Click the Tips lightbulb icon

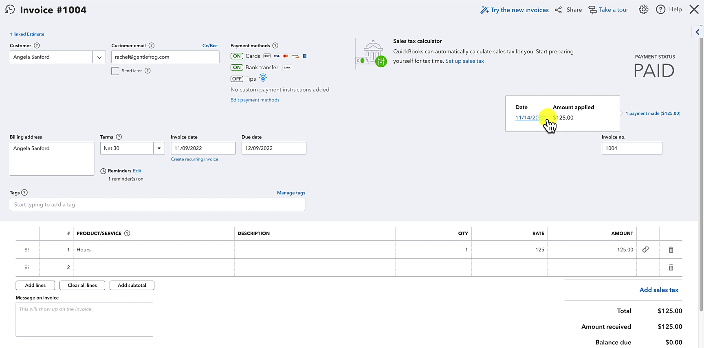pos(263,77)
